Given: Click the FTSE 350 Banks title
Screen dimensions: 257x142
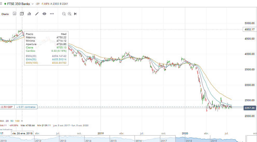Looking at the screenshot, I should (18, 4).
